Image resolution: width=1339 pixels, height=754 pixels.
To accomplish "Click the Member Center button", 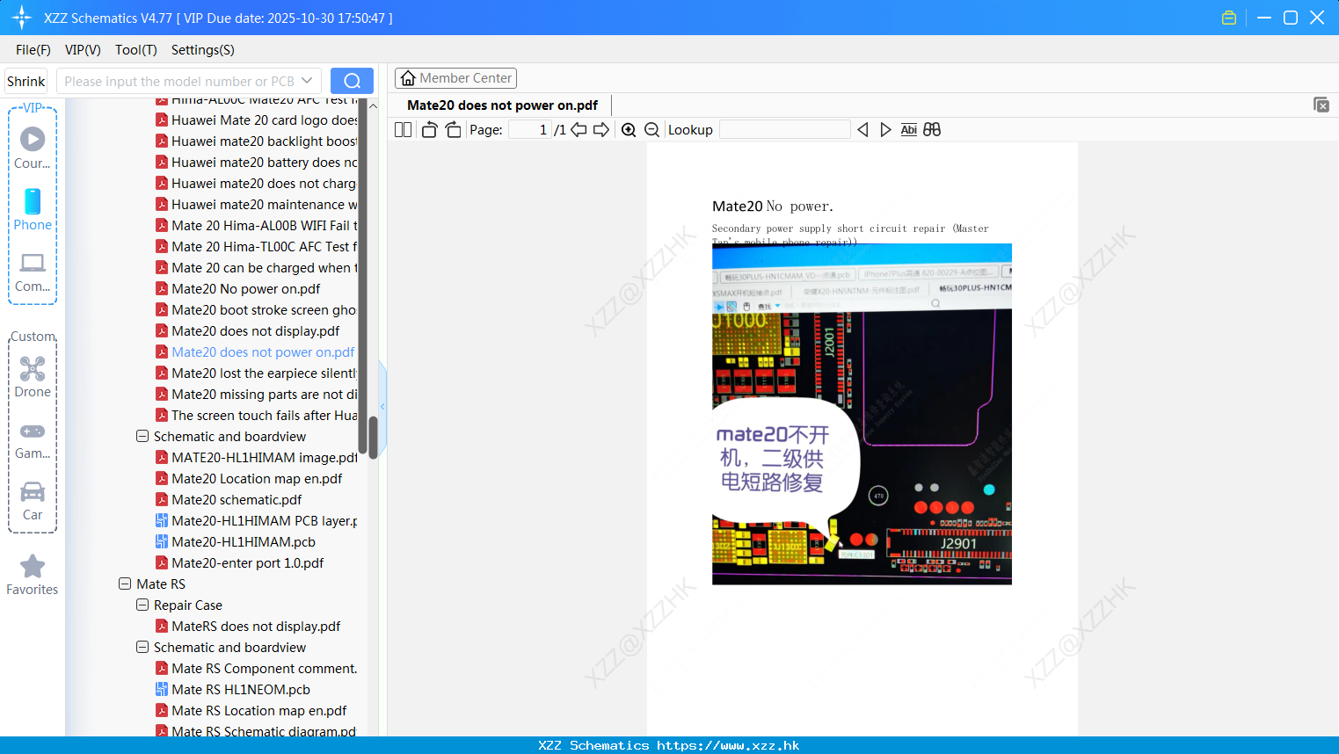I will (x=455, y=78).
